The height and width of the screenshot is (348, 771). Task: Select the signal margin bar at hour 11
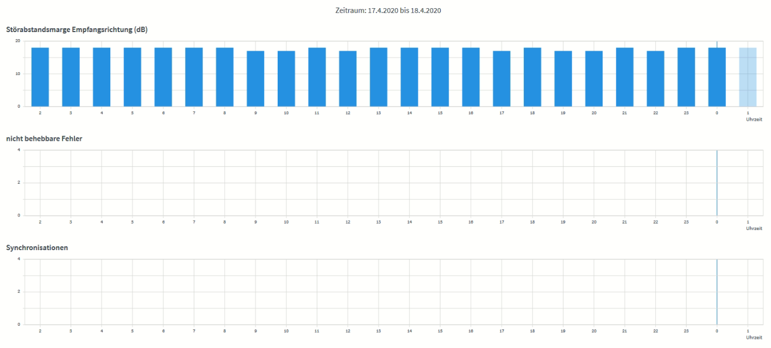tap(317, 77)
